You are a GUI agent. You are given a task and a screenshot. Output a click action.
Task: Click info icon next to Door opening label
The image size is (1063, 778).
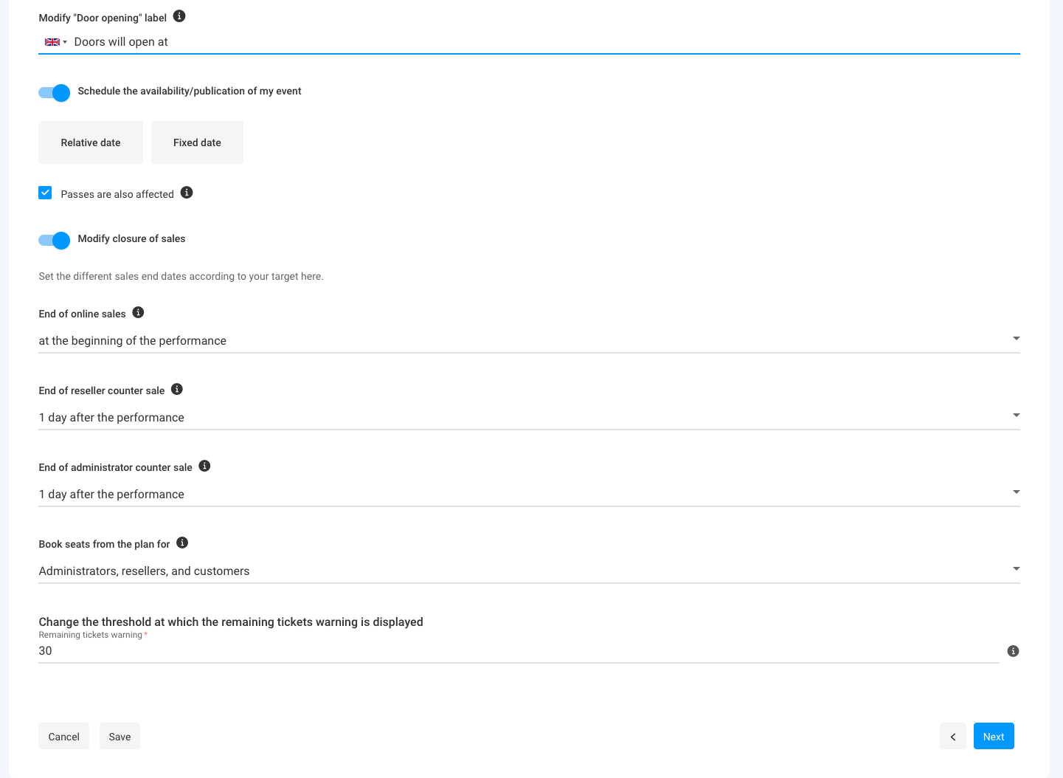click(x=179, y=16)
